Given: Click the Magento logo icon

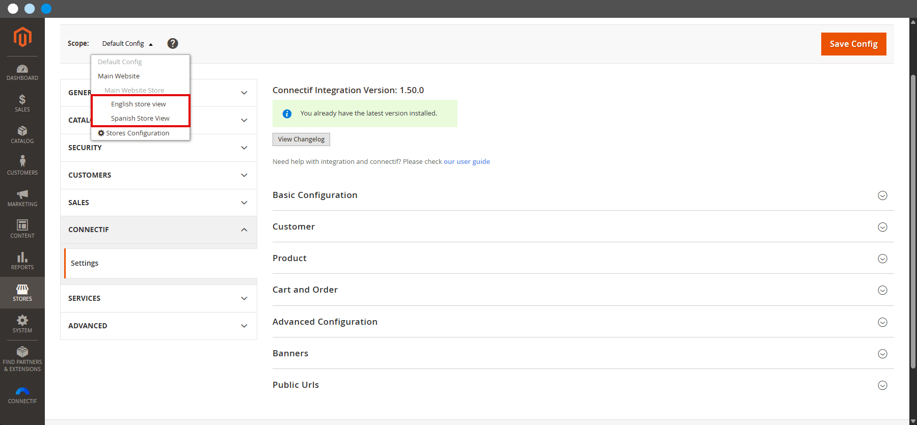Looking at the screenshot, I should tap(22, 37).
